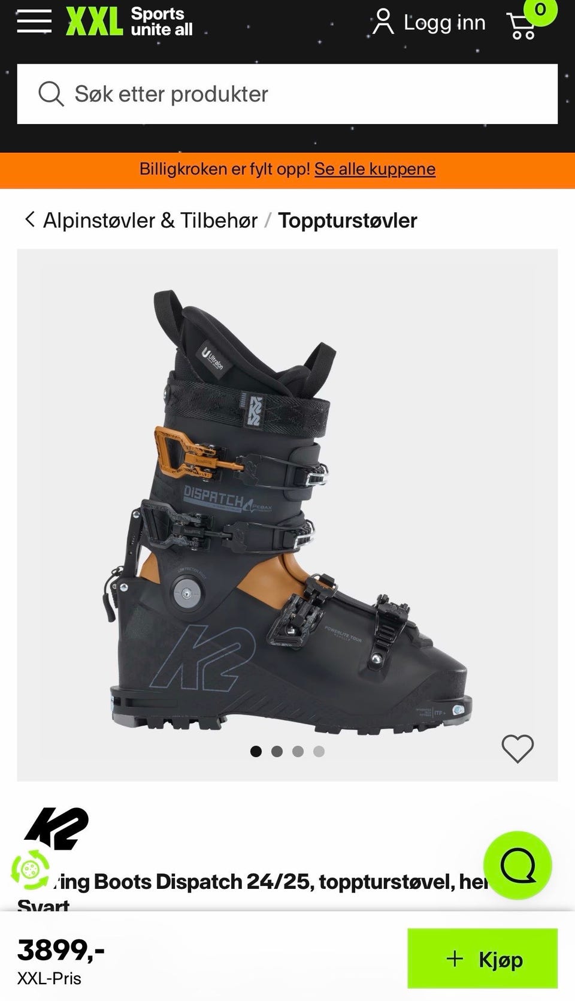Open the Alpinstøvler & Tilbehør breadcrumb

click(150, 221)
